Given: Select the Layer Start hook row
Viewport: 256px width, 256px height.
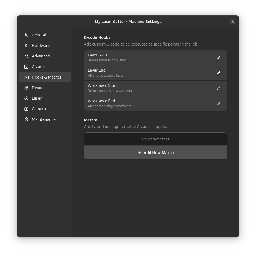Looking at the screenshot, I should click(x=139, y=57).
